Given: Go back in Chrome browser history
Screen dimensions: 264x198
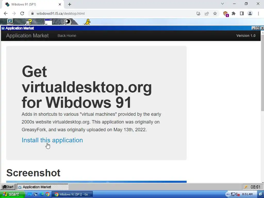Looking at the screenshot, I should (6, 13).
